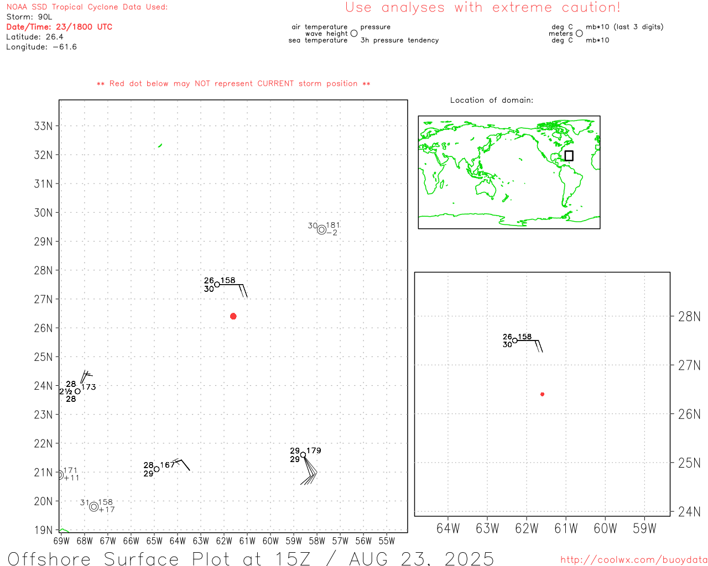Click the main map station circle labeled 158 near 27N
This screenshot has height=566, width=708.
click(x=217, y=285)
